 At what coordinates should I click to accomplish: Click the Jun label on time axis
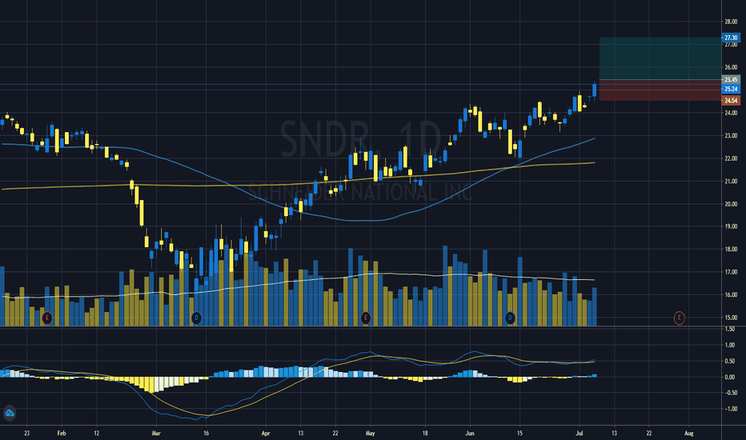(470, 434)
